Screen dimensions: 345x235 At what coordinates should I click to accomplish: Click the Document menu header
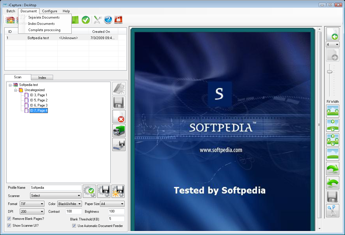pyautogui.click(x=29, y=11)
